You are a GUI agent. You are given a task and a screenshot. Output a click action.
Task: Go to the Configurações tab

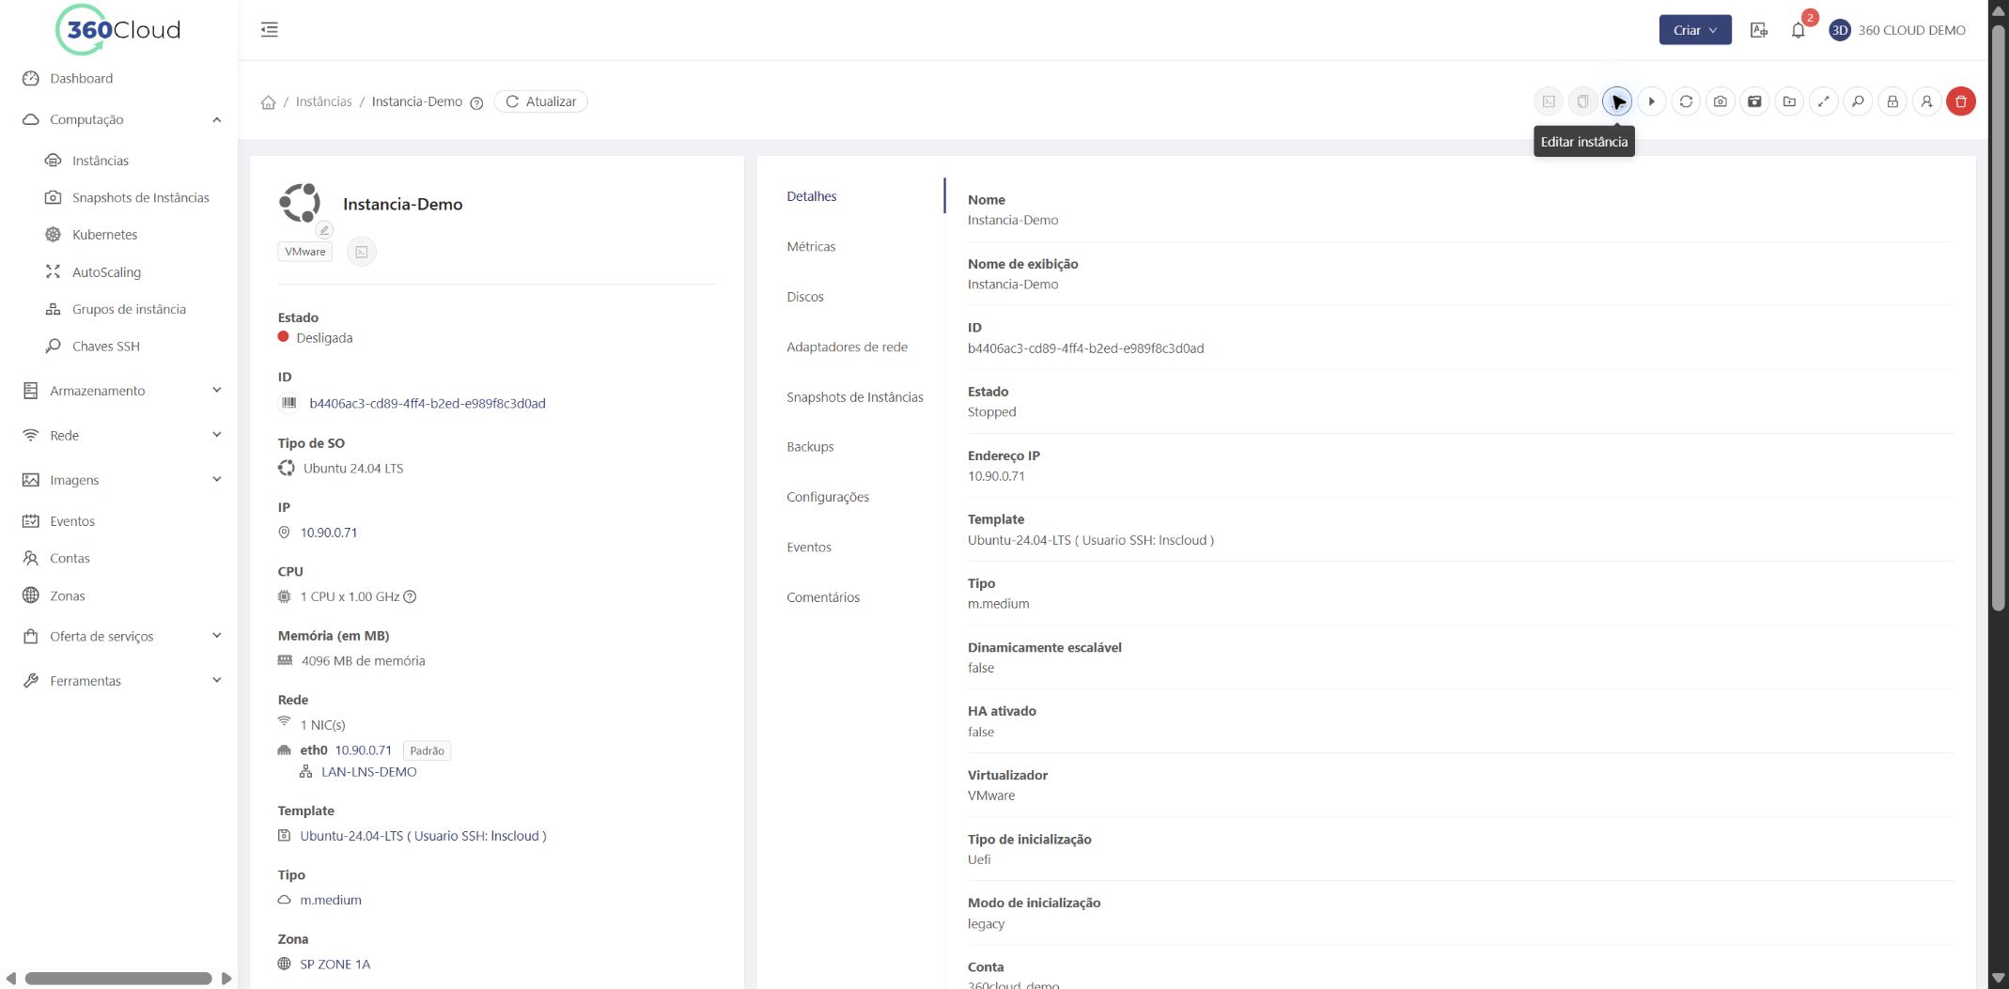click(828, 497)
